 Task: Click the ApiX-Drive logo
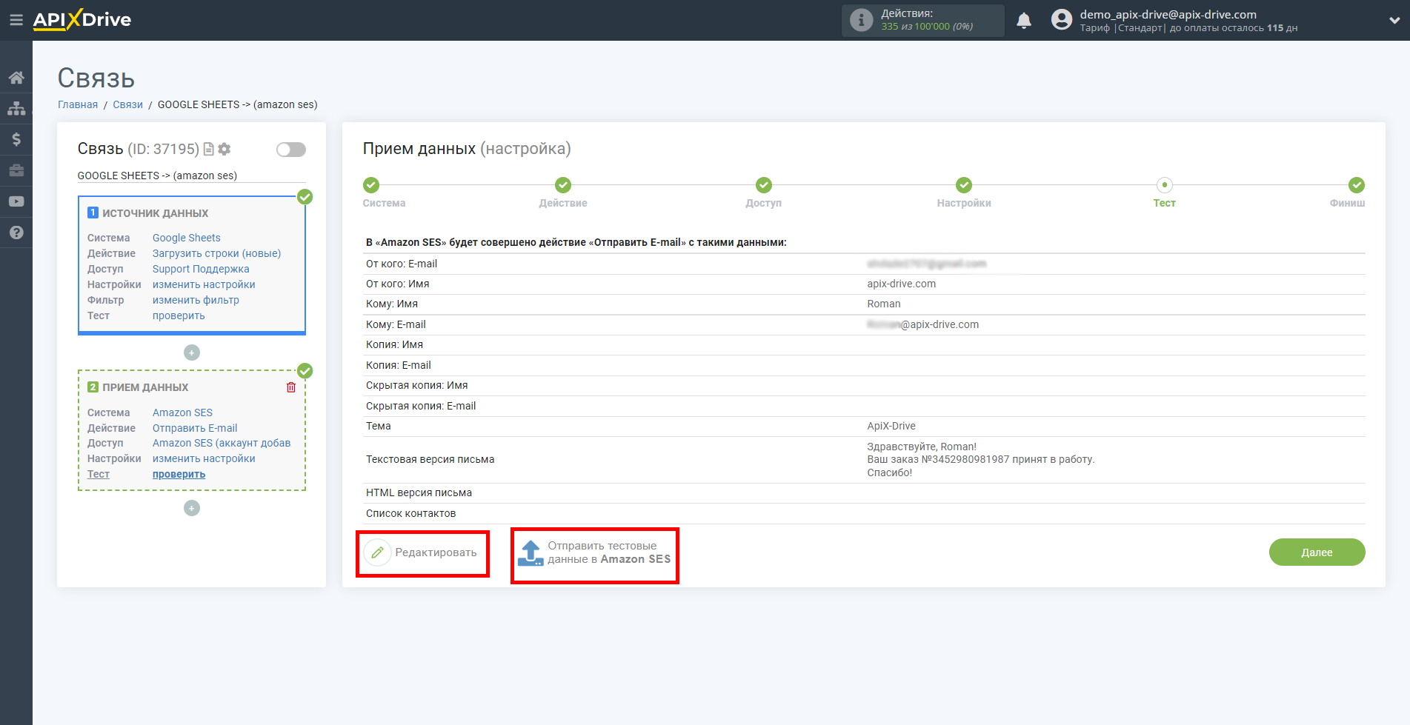[x=82, y=20]
